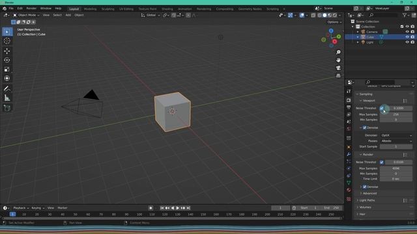The width and height of the screenshot is (417, 234).
Task: Switch to the Geometry Nodes workspace tab
Action: click(250, 9)
